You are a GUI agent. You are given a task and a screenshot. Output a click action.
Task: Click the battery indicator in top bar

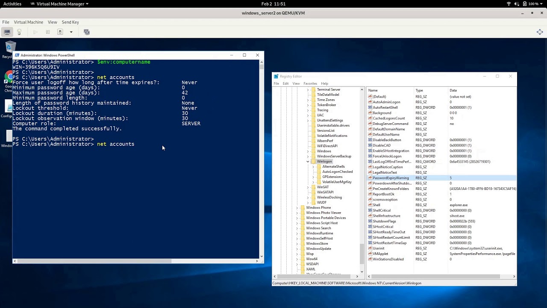pyautogui.click(x=532, y=4)
